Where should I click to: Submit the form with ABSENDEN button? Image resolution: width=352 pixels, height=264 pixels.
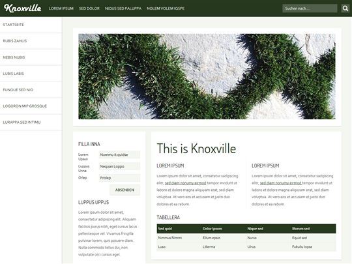point(125,190)
